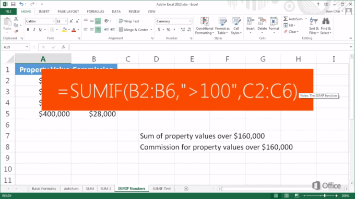Click the Increase Decimal icon

click(x=183, y=30)
